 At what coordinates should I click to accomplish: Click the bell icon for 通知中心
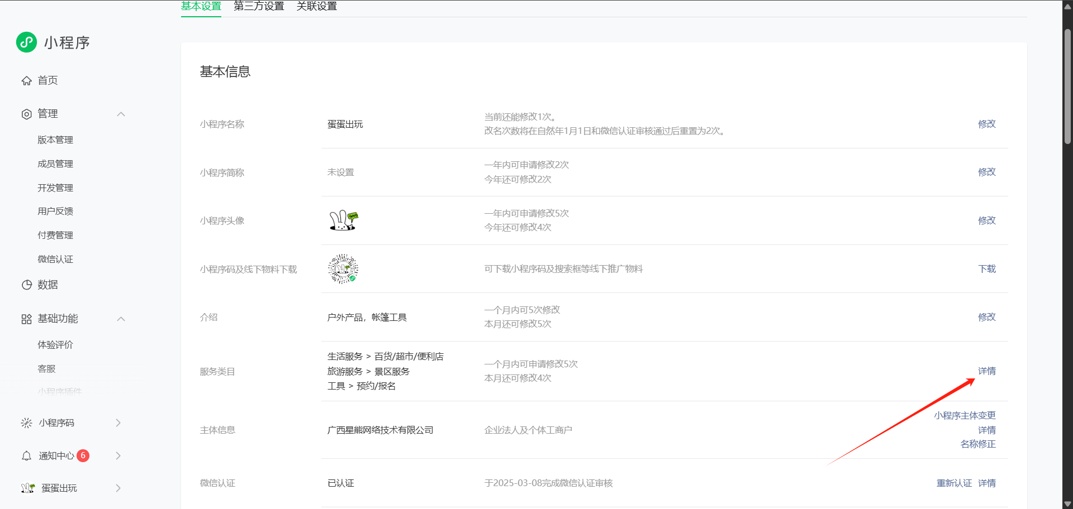[x=26, y=456]
